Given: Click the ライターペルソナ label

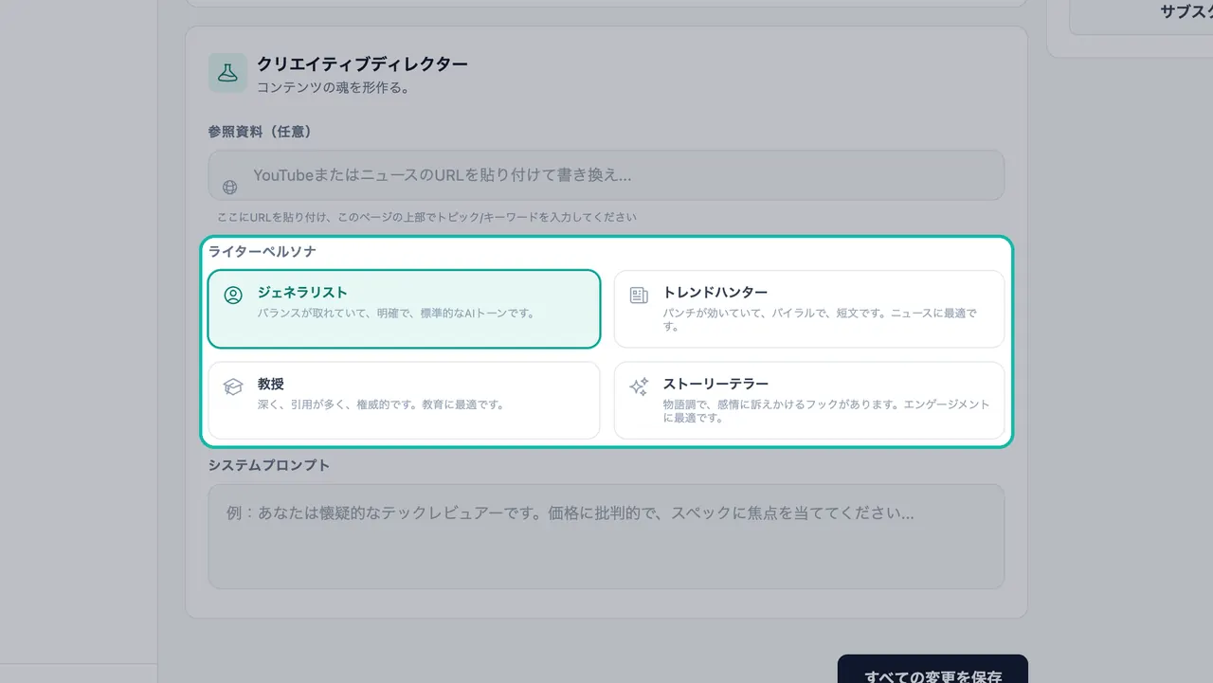Looking at the screenshot, I should tap(263, 252).
